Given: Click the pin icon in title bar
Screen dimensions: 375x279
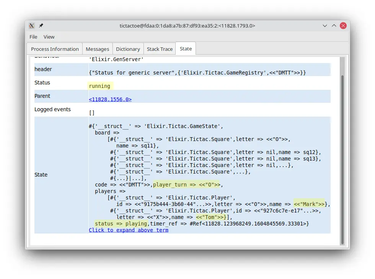Looking at the screenshot, I should pos(41,26).
